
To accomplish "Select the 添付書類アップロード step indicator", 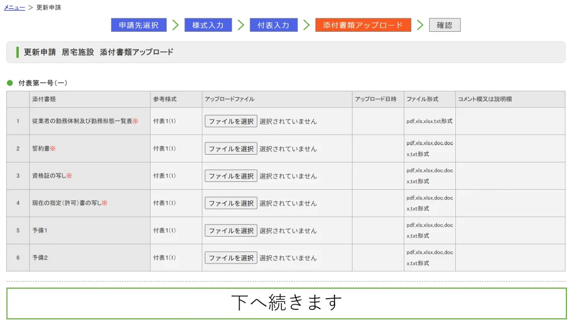I will point(363,25).
